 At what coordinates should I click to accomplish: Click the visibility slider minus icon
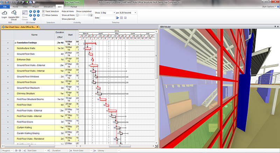tap(77, 15)
